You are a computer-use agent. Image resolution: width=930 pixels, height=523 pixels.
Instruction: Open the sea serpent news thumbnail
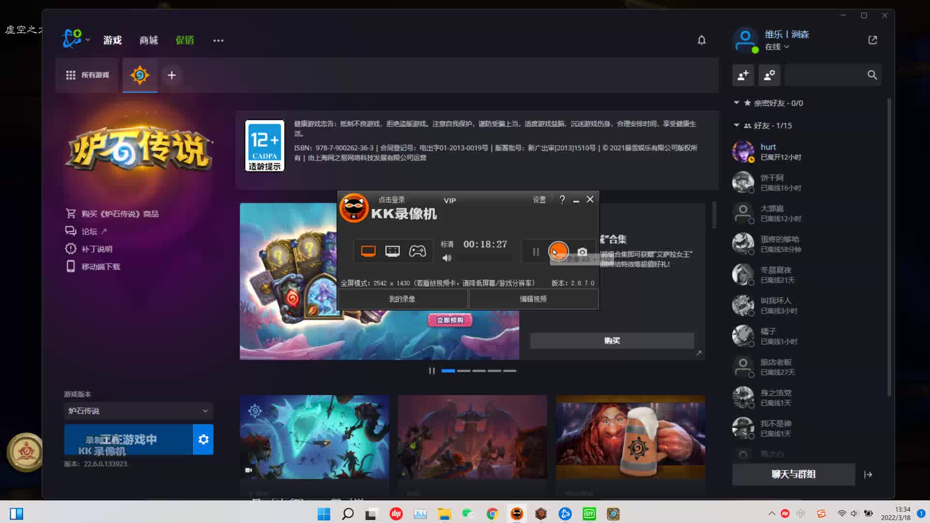tap(315, 437)
